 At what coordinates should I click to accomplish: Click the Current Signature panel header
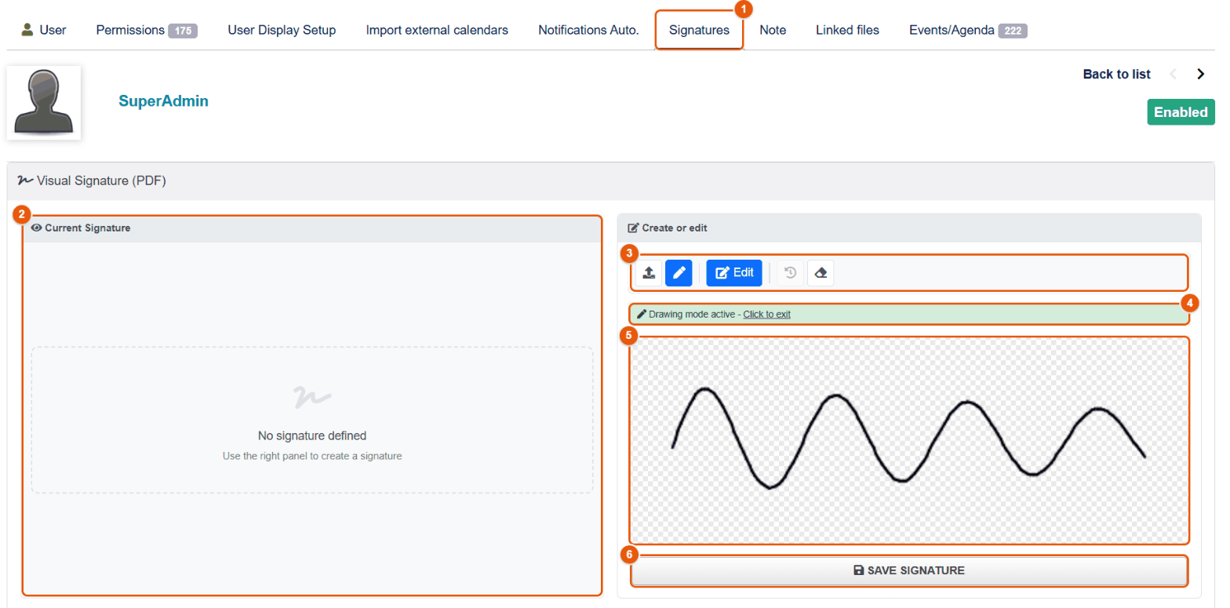(312, 228)
